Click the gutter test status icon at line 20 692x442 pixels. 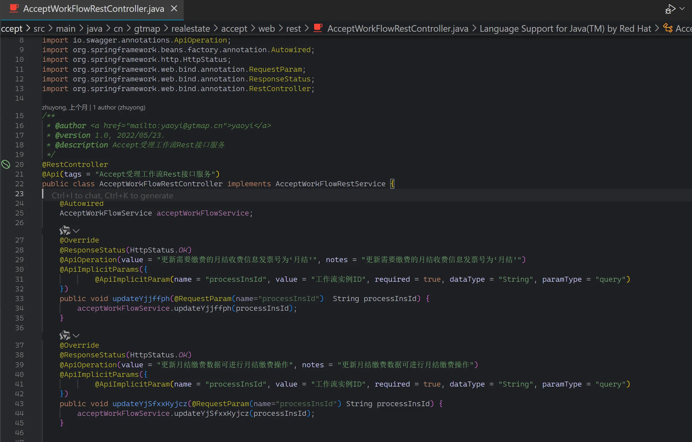pos(6,164)
